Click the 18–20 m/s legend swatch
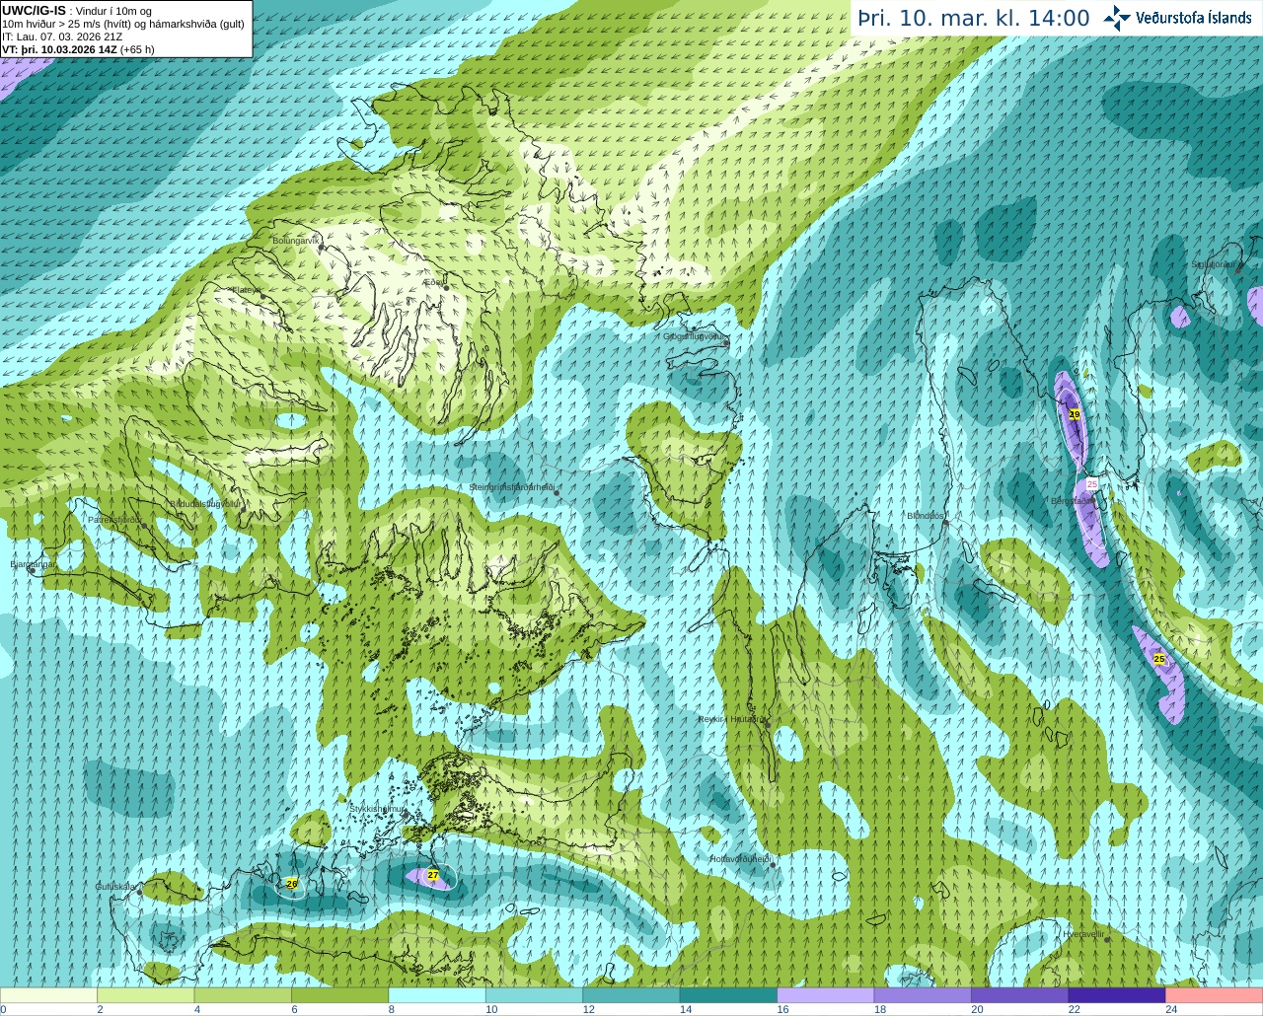The width and height of the screenshot is (1263, 1016). point(924,994)
